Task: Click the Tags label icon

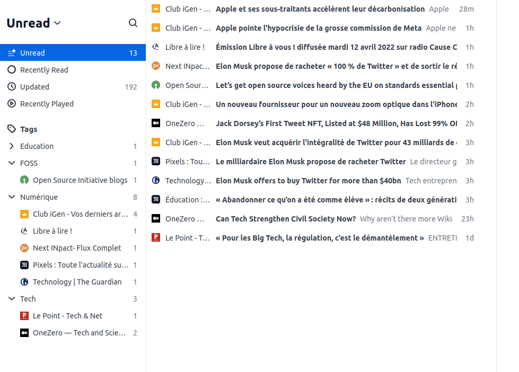Action: click(x=12, y=129)
